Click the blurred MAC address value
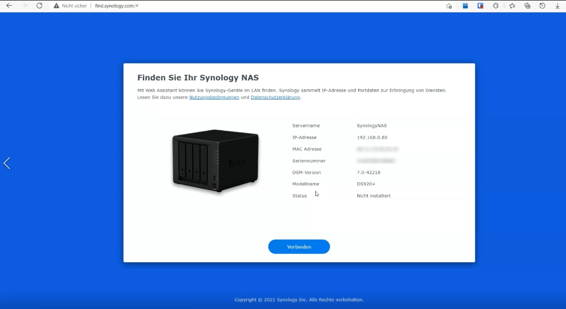 377,149
